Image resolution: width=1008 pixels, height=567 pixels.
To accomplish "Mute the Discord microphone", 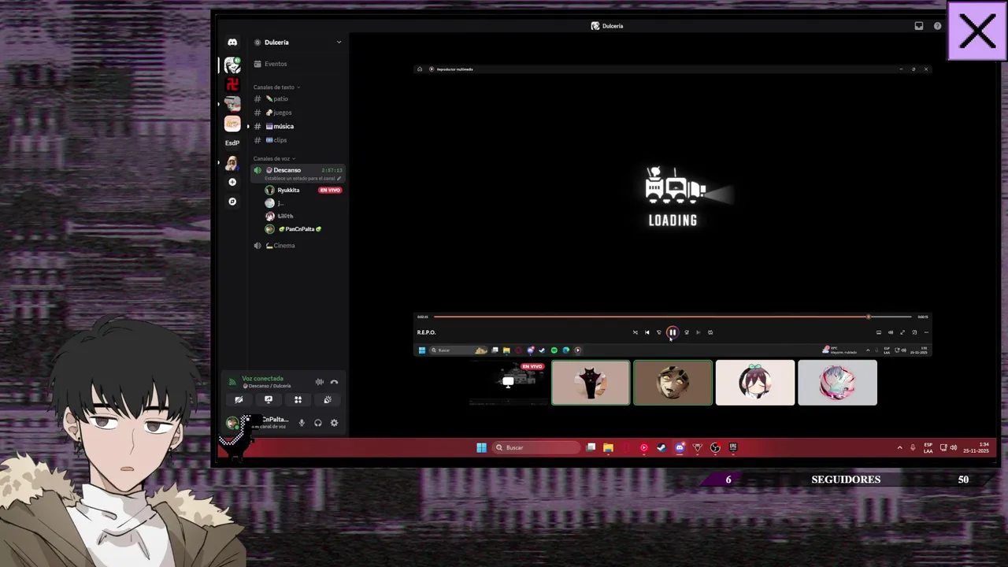I will click(x=302, y=423).
